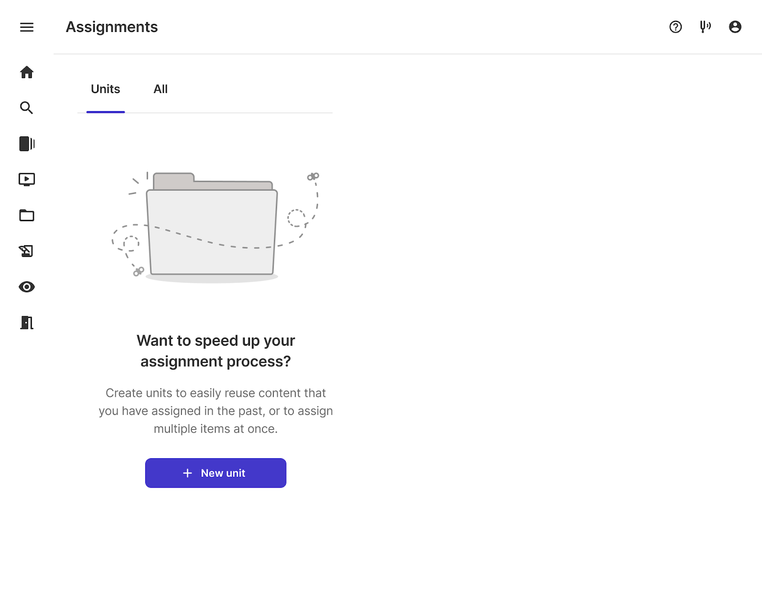Open the library book icon

27,144
